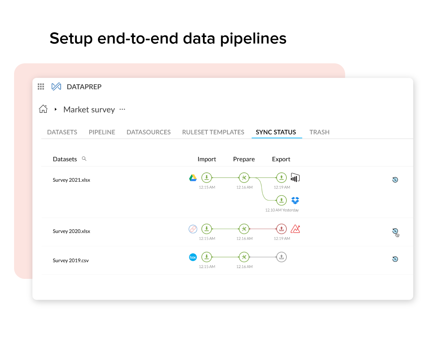This screenshot has width=434, height=345.
Task: Click the Export column header
Action: click(281, 159)
